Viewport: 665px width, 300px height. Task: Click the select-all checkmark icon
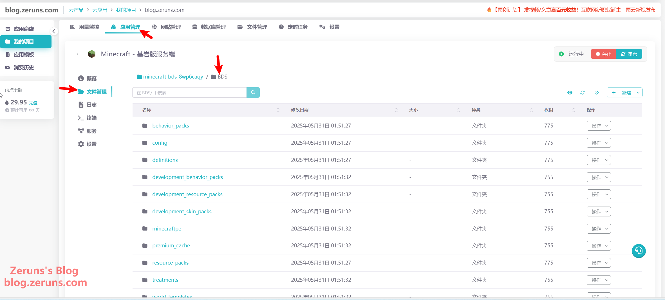(597, 93)
